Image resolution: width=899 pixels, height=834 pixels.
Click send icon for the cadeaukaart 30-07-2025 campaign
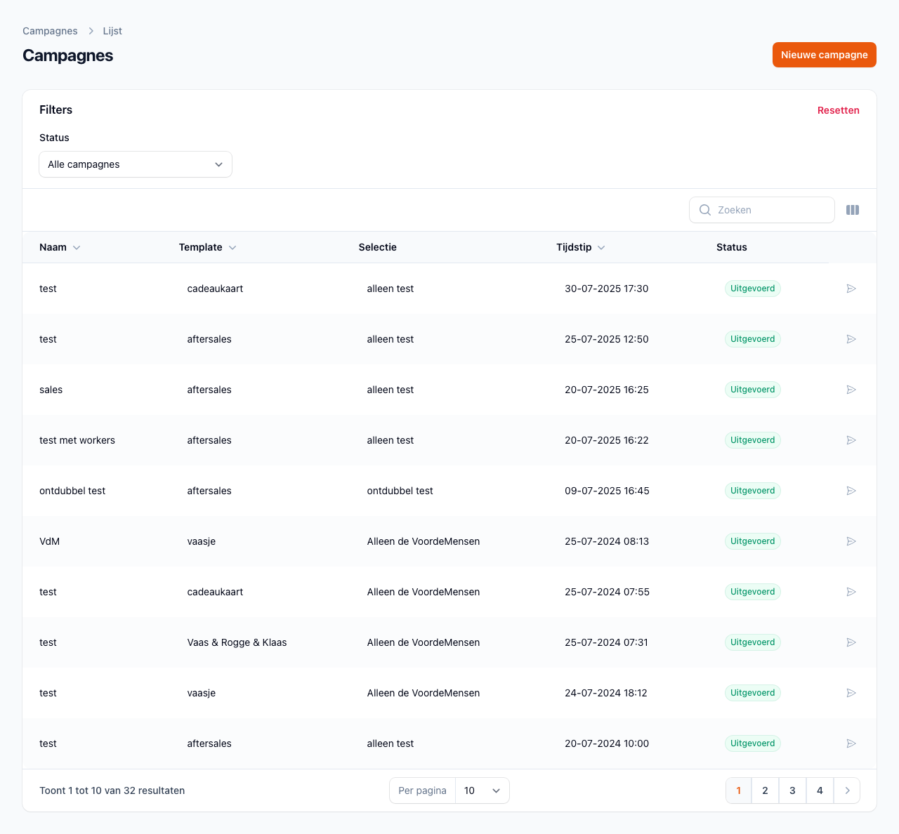(x=851, y=289)
